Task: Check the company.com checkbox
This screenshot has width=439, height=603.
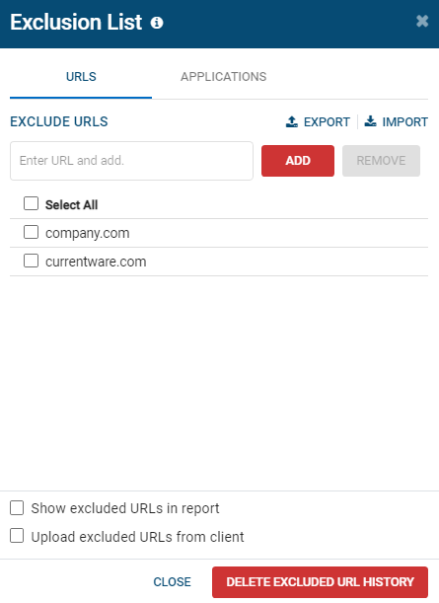Action: tap(32, 232)
